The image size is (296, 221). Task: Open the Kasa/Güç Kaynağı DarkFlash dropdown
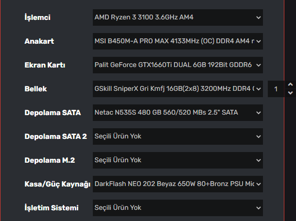click(x=177, y=184)
